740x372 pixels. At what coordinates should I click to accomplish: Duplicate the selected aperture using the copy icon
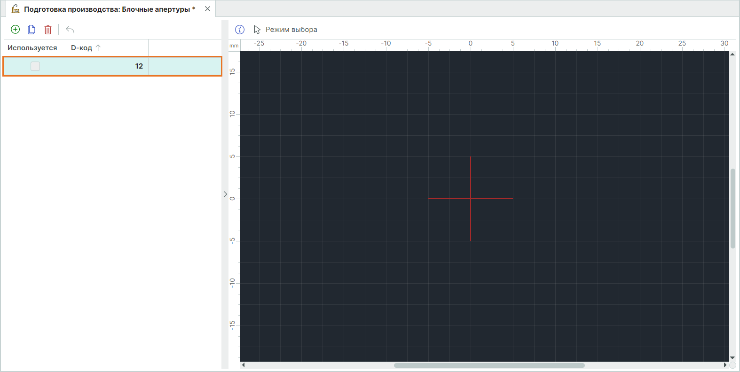pyautogui.click(x=31, y=30)
